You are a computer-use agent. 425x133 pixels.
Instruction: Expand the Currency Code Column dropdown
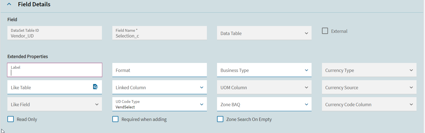click(x=369, y=104)
